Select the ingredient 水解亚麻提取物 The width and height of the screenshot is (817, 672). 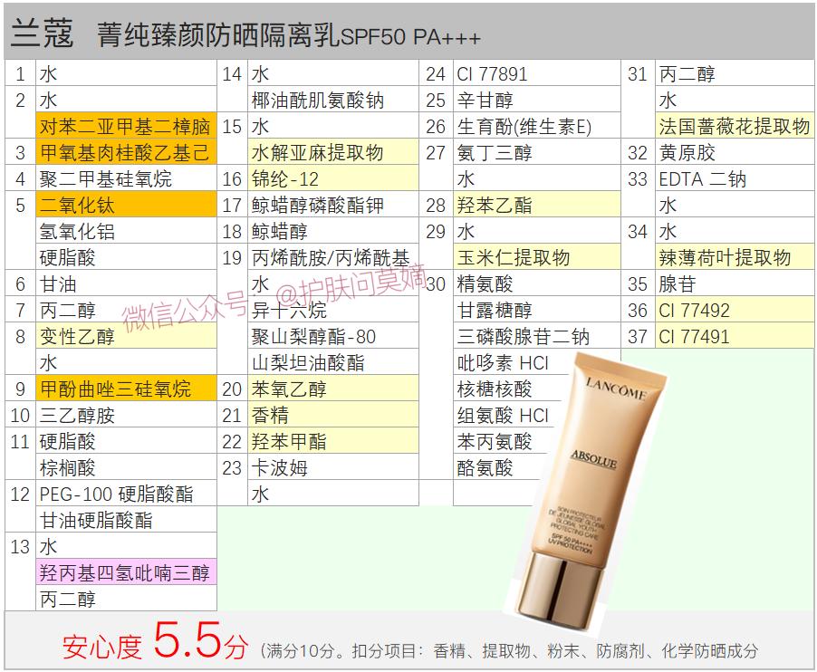333,152
